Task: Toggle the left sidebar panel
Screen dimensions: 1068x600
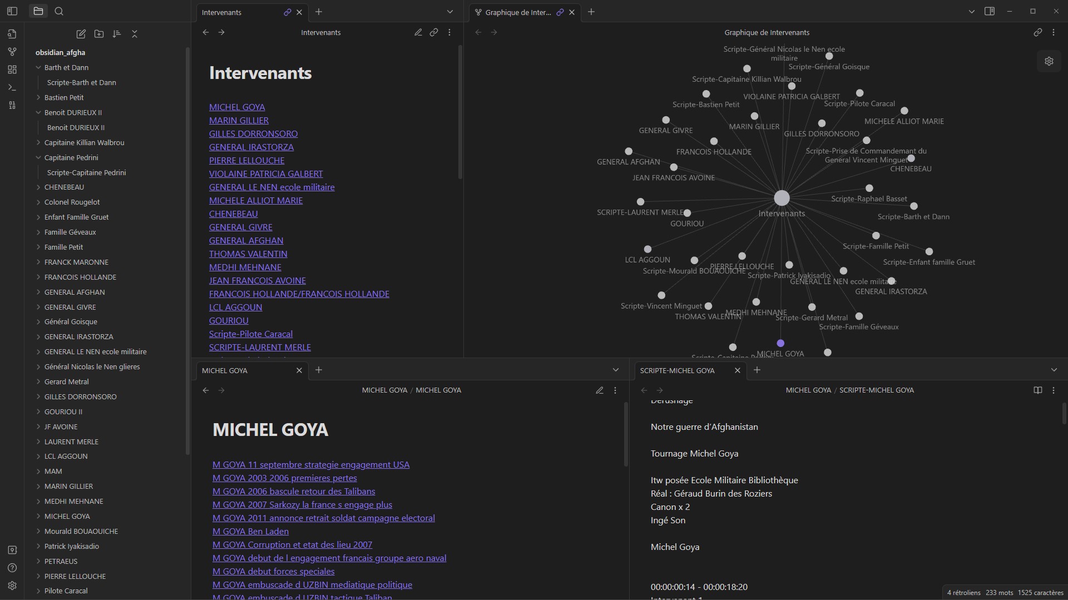Action: click(x=12, y=11)
